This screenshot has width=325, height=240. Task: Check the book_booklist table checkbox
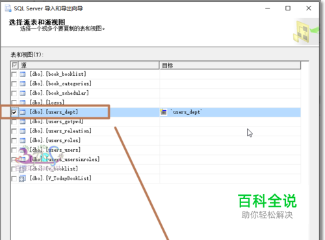(14, 75)
